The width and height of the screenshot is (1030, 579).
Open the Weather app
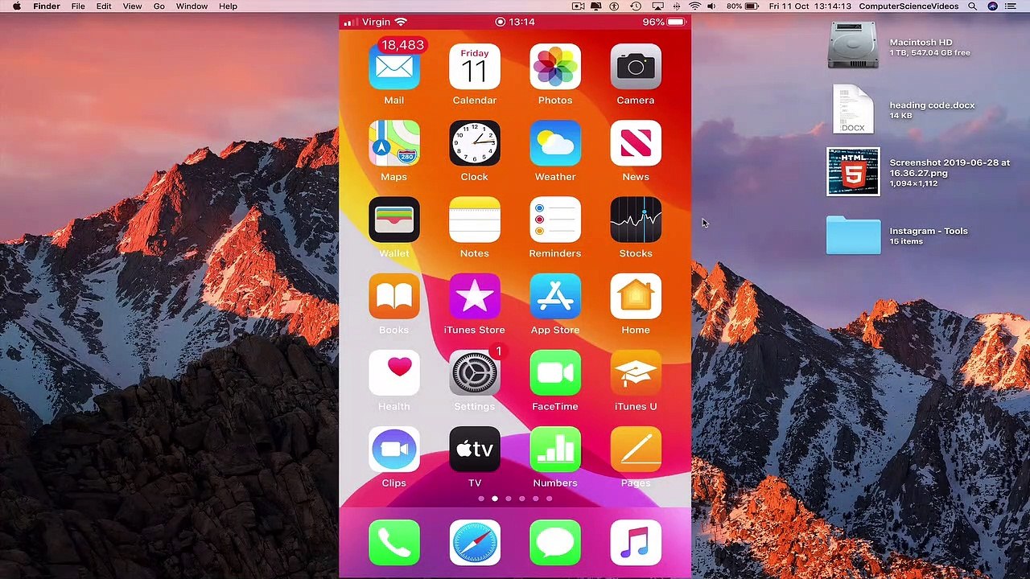(555, 143)
